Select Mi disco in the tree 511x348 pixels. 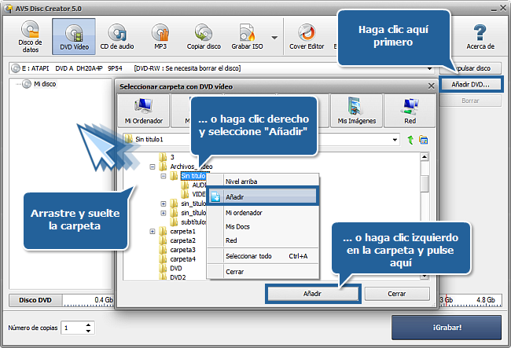(45, 84)
